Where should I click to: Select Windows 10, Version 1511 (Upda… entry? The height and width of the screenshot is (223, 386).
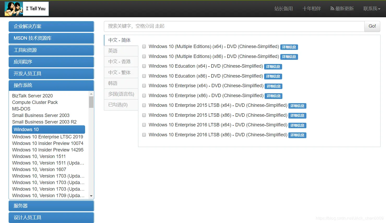point(48,163)
